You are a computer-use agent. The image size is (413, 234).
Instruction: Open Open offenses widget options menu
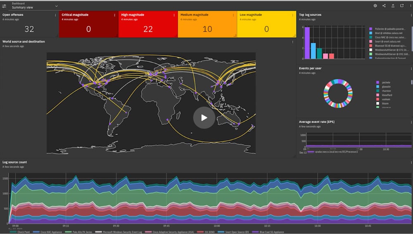pyautogui.click(x=55, y=15)
